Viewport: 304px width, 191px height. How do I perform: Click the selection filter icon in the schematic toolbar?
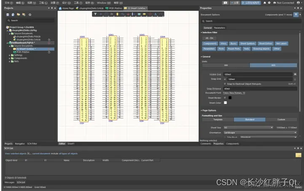pos(95,14)
